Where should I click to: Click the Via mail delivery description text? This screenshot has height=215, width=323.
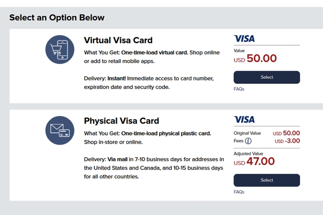[153, 168]
